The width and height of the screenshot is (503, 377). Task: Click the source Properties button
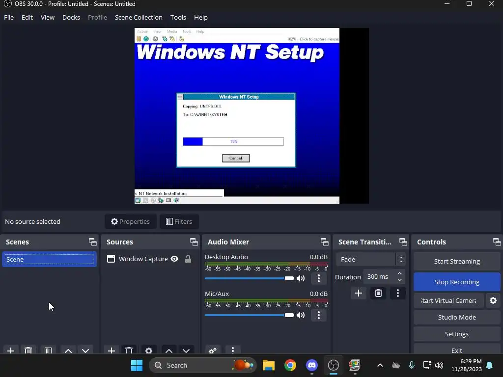[x=131, y=221]
